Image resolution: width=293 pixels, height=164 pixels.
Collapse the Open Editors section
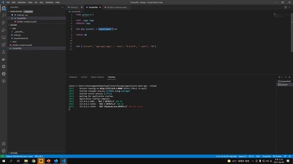point(9,11)
